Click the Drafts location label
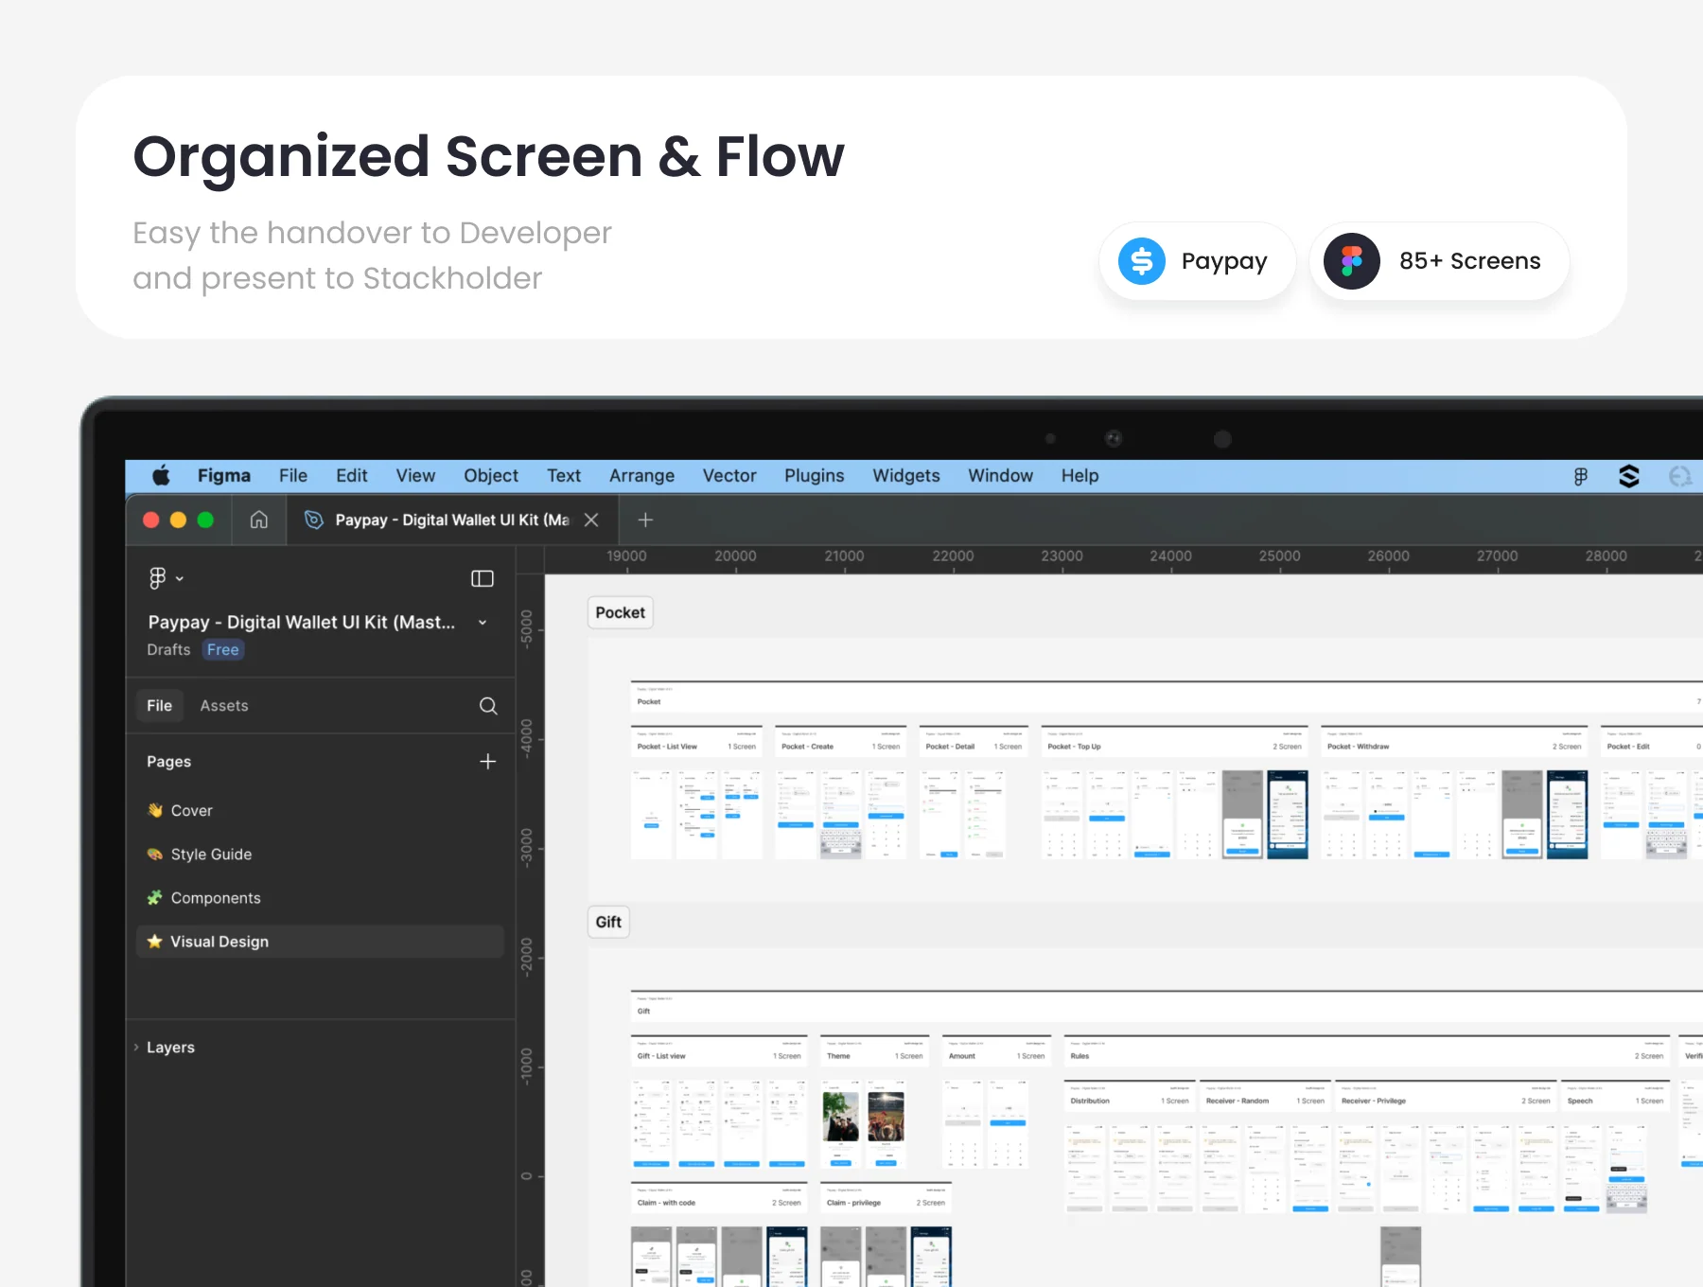Viewport: 1703px width, 1287px height. pos(168,650)
